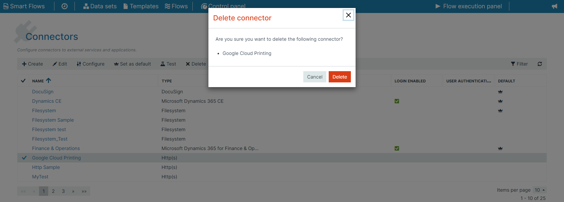Open the Items per page dropdown

[x=540, y=190]
